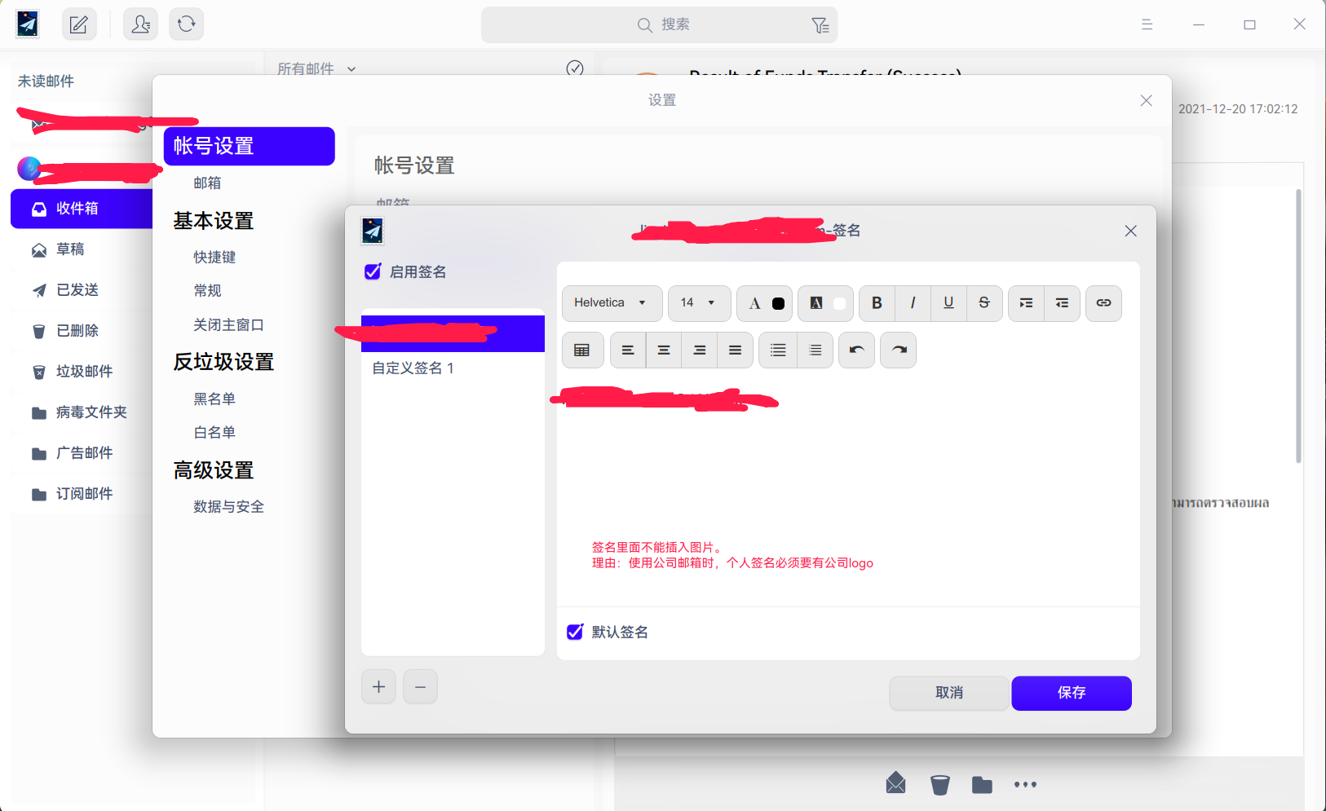Open the 收件箱 inbox folder
Viewport: 1326px width, 811px height.
coord(82,209)
